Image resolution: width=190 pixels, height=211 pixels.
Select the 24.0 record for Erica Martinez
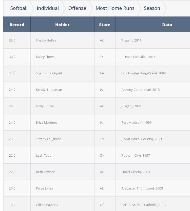(17, 122)
